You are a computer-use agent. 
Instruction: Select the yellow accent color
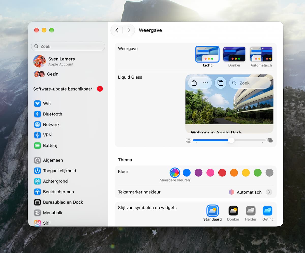point(246,173)
